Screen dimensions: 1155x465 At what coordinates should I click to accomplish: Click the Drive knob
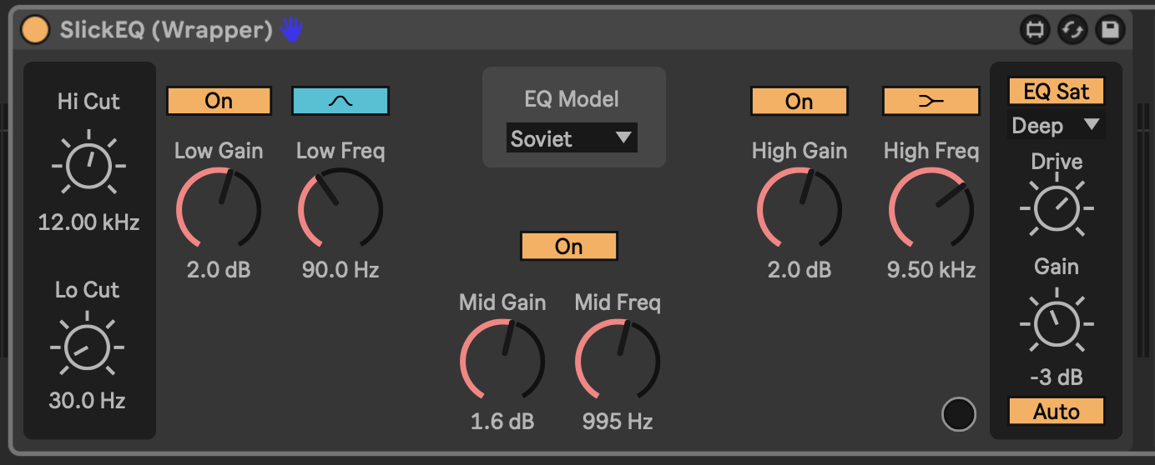pos(1057,208)
